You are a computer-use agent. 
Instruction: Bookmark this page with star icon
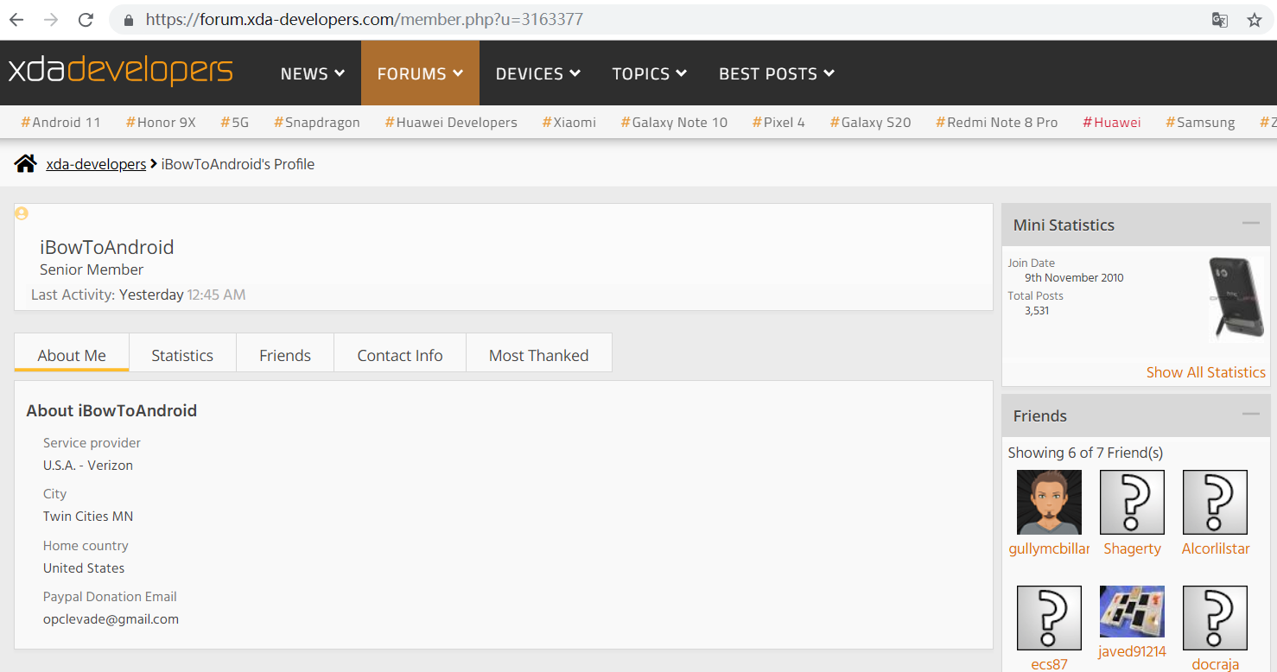(x=1255, y=20)
